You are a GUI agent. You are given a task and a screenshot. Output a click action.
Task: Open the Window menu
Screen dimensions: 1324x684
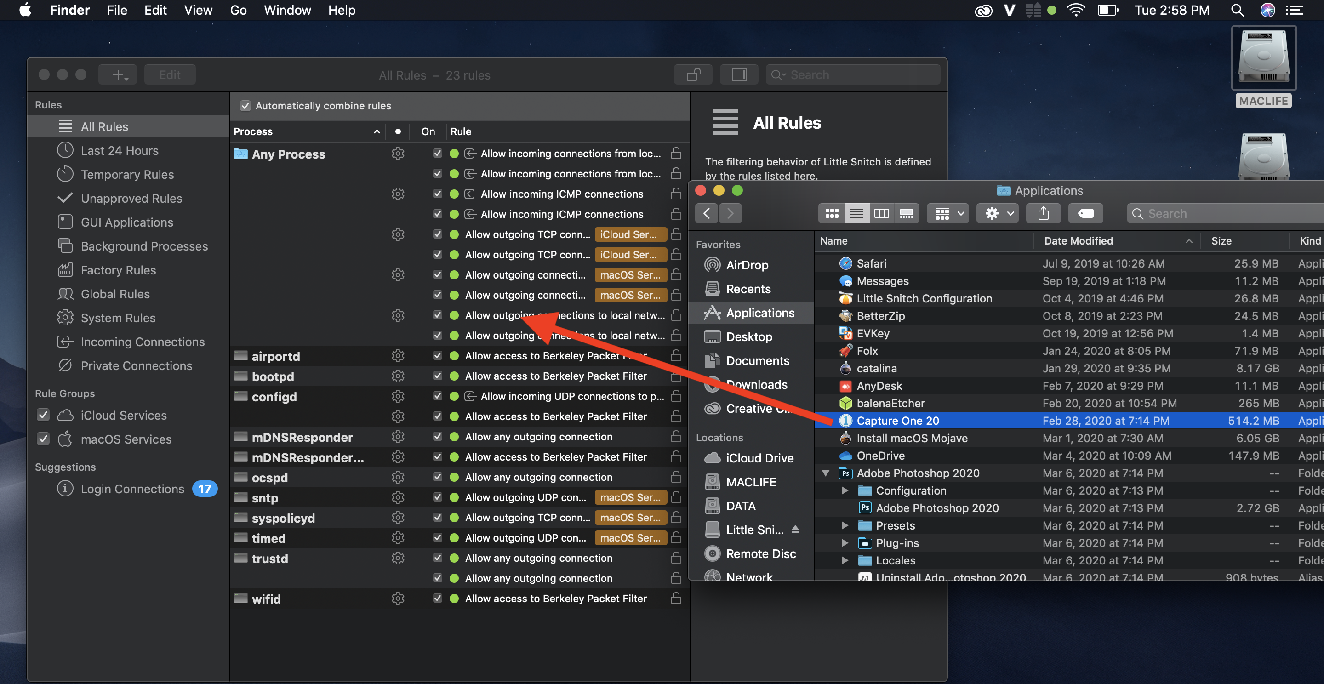point(287,10)
